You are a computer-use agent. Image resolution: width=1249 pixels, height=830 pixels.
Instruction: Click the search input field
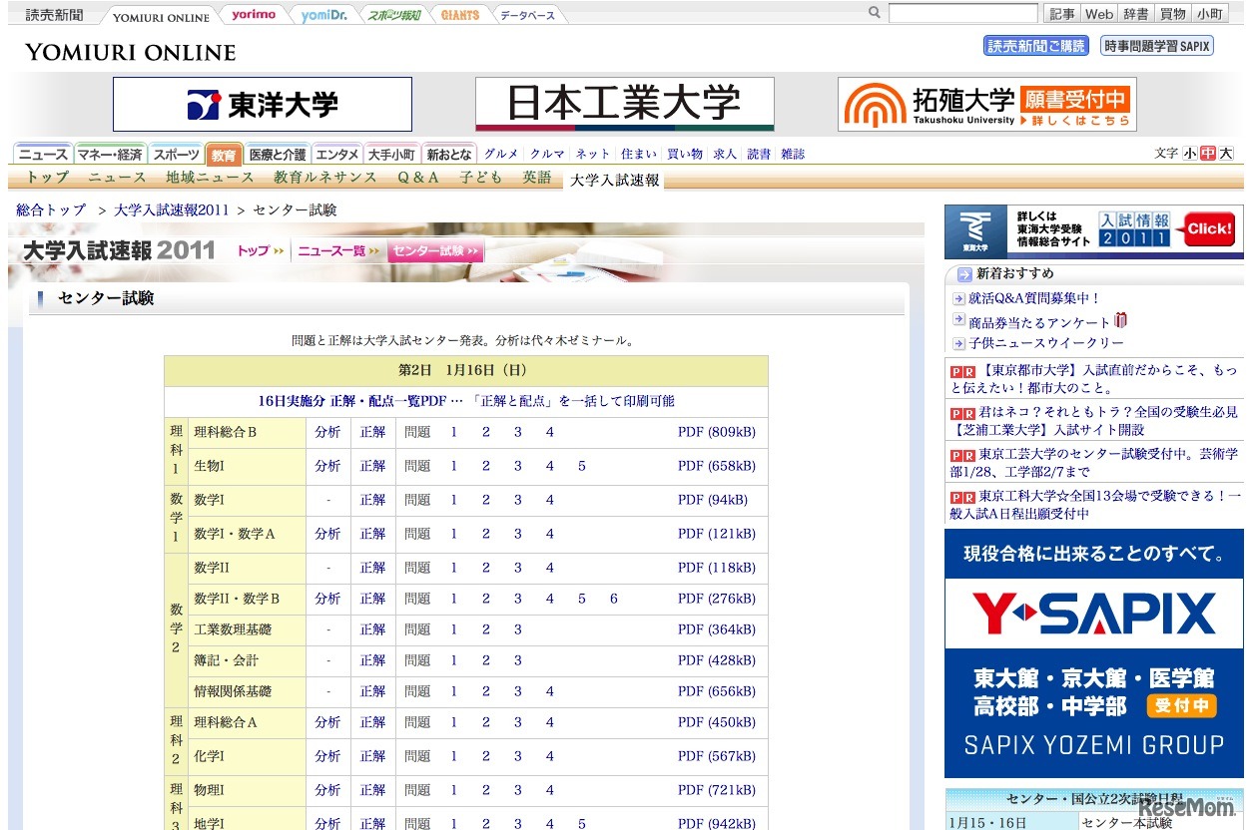(961, 11)
